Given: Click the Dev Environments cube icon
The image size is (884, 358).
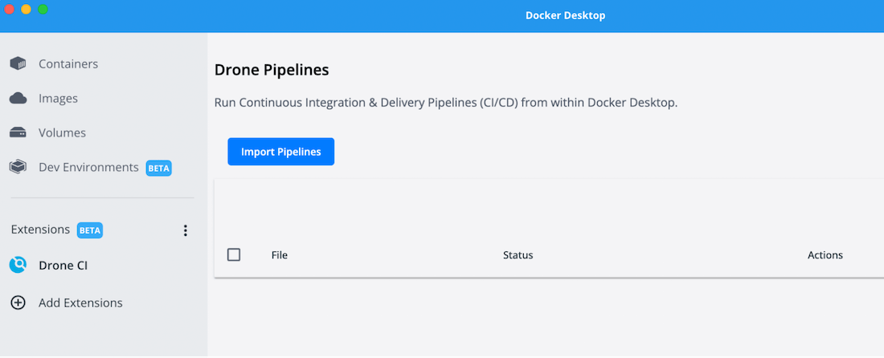Looking at the screenshot, I should pos(18,168).
